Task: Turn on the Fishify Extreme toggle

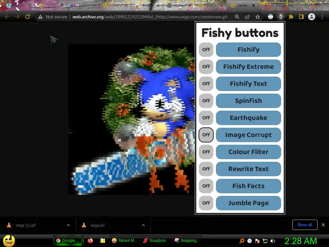Action: 206,67
